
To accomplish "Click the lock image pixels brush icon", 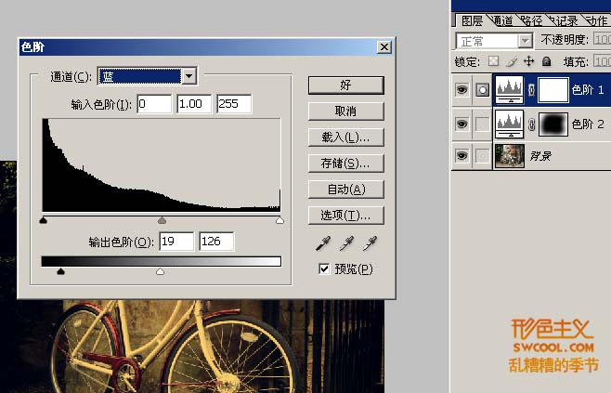I will [512, 61].
